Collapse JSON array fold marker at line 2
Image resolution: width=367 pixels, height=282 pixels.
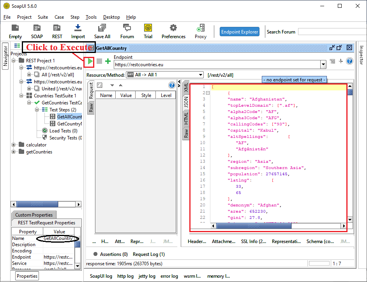click(208, 93)
